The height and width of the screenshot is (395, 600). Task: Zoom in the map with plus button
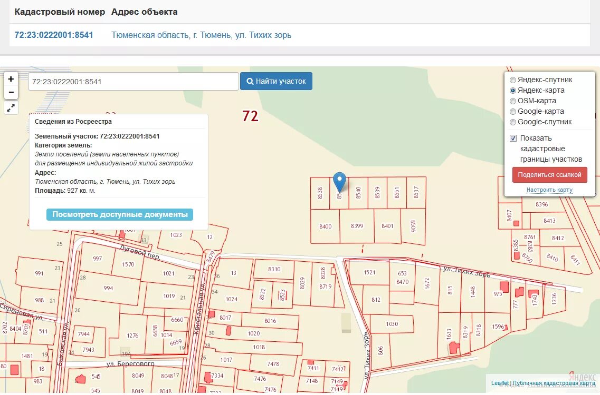click(x=11, y=79)
